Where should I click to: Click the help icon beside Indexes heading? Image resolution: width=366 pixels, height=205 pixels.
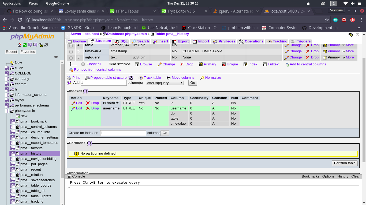click(x=85, y=91)
